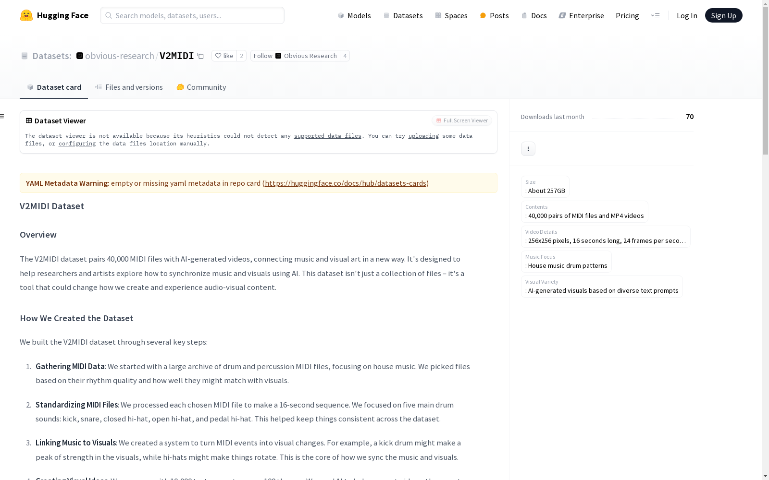The image size is (769, 480).
Task: Click the Sign Up button
Action: (x=723, y=15)
